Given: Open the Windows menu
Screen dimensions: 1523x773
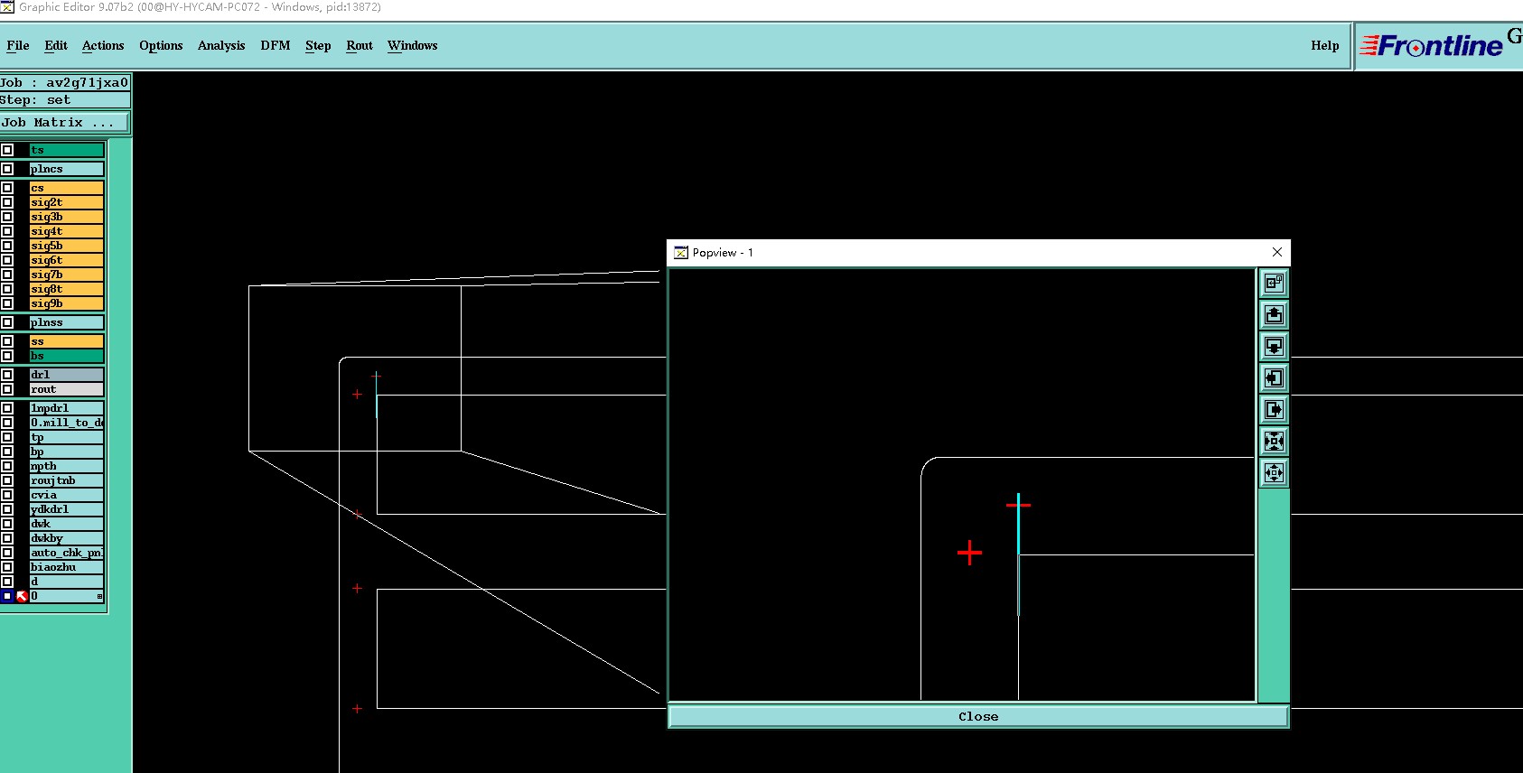Looking at the screenshot, I should click(x=413, y=45).
